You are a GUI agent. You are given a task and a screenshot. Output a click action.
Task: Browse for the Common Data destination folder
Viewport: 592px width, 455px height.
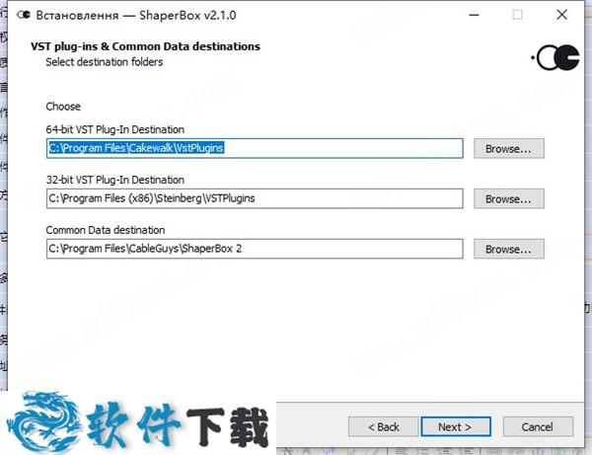(x=508, y=249)
